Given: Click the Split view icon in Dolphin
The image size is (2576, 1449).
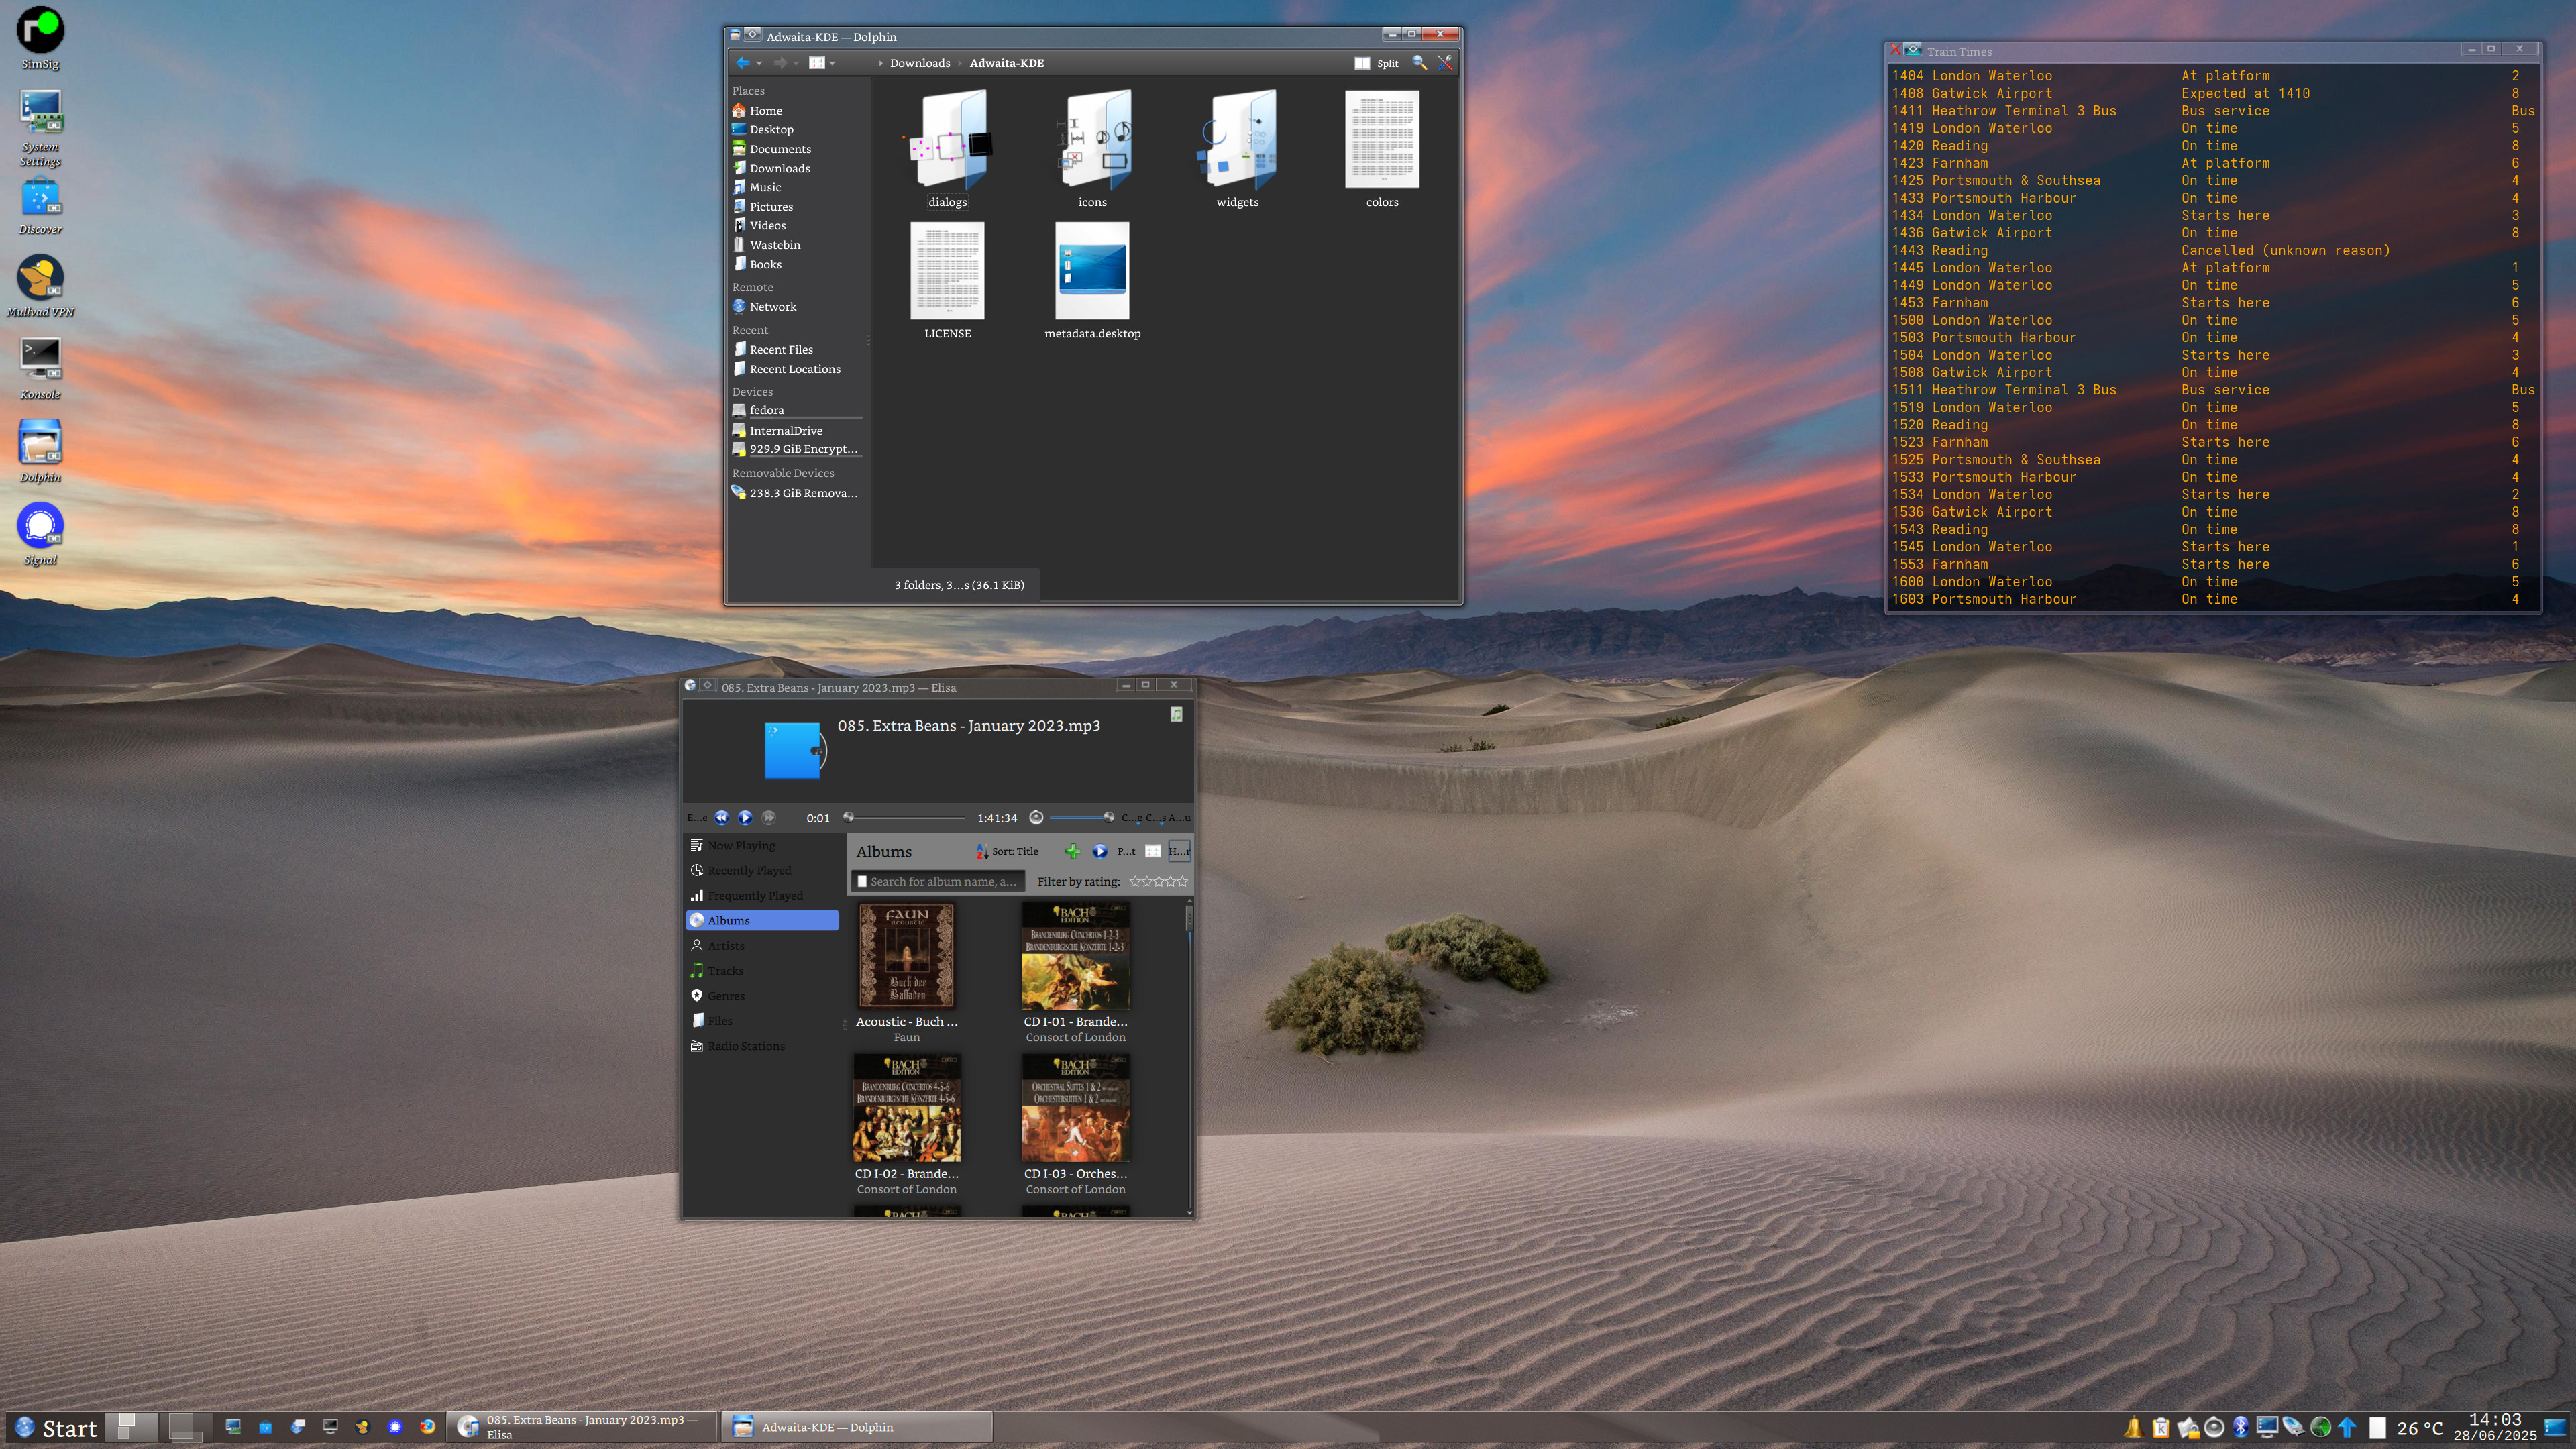Looking at the screenshot, I should pyautogui.click(x=1362, y=63).
